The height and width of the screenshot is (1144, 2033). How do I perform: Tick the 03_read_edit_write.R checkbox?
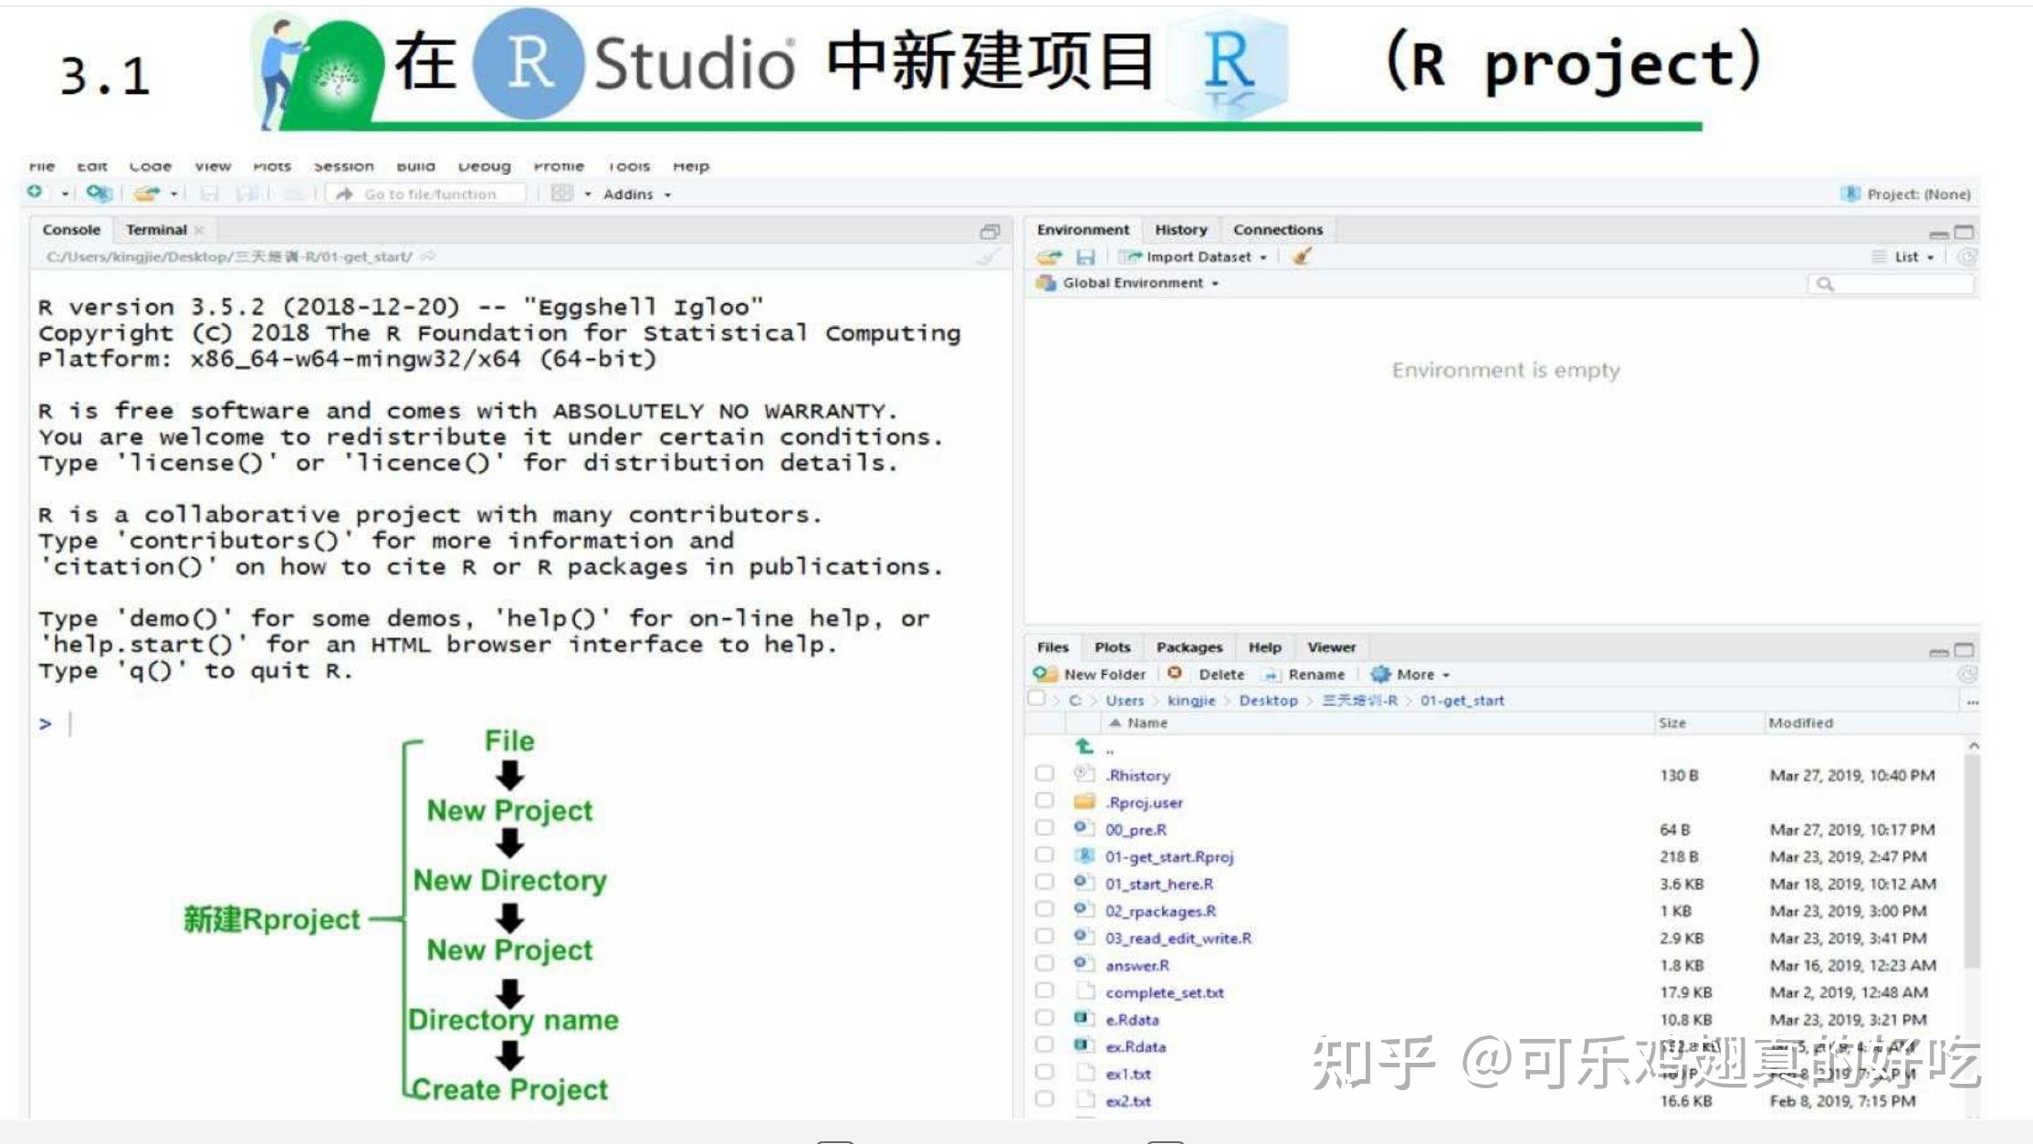pyautogui.click(x=1044, y=936)
